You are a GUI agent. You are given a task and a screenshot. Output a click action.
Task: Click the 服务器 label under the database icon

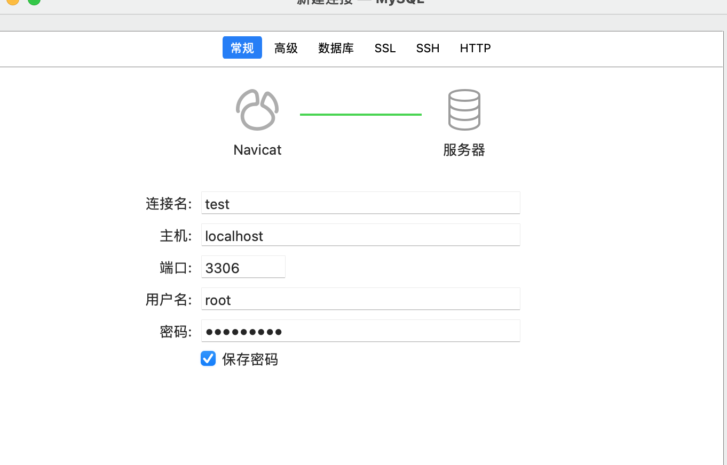(464, 150)
